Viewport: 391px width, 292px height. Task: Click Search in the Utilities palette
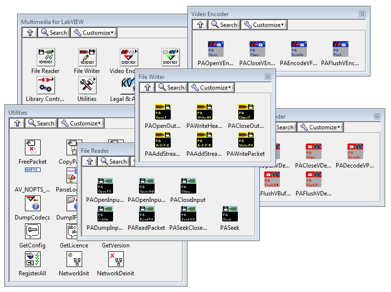click(x=42, y=123)
